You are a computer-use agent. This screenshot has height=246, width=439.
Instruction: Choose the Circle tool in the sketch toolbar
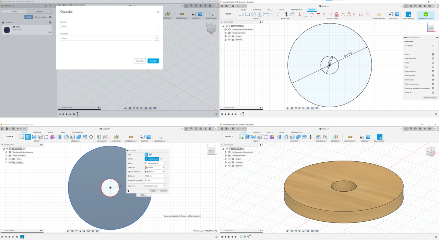pos(253,14)
